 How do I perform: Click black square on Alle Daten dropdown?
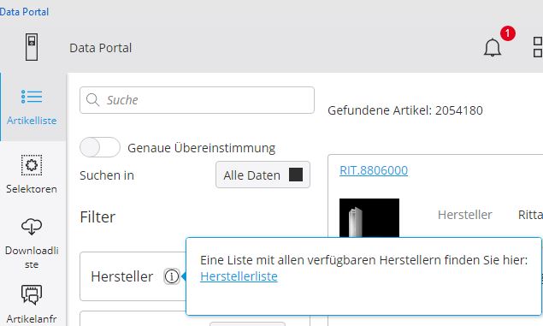point(296,175)
